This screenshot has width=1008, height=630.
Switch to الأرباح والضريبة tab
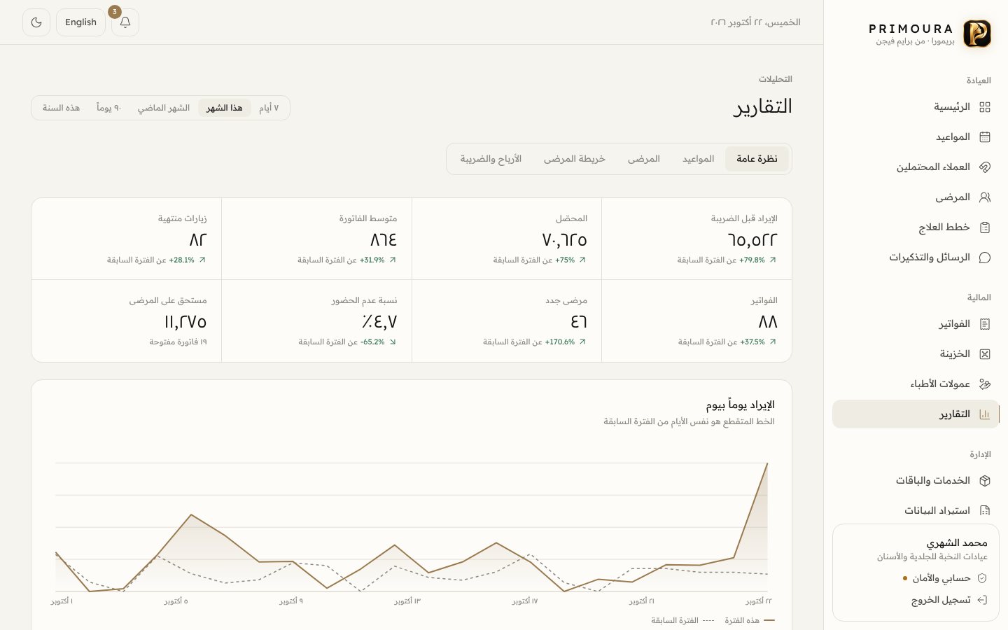coord(491,159)
